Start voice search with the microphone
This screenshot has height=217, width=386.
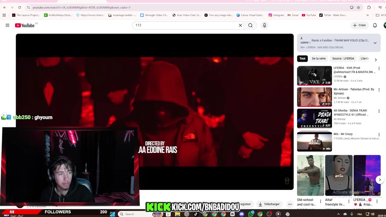click(x=264, y=25)
